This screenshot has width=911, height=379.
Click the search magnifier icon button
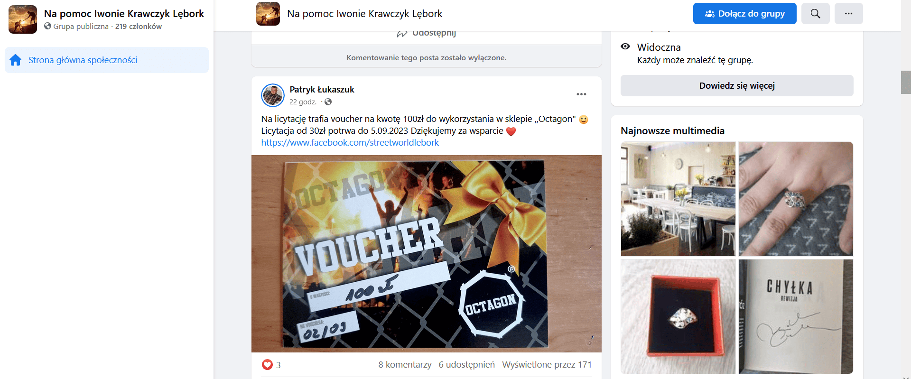pos(815,14)
